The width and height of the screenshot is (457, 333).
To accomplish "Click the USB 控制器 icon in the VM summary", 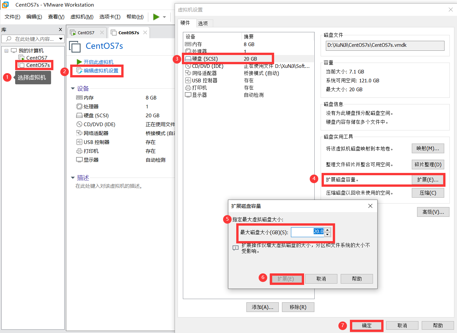I will [79, 142].
